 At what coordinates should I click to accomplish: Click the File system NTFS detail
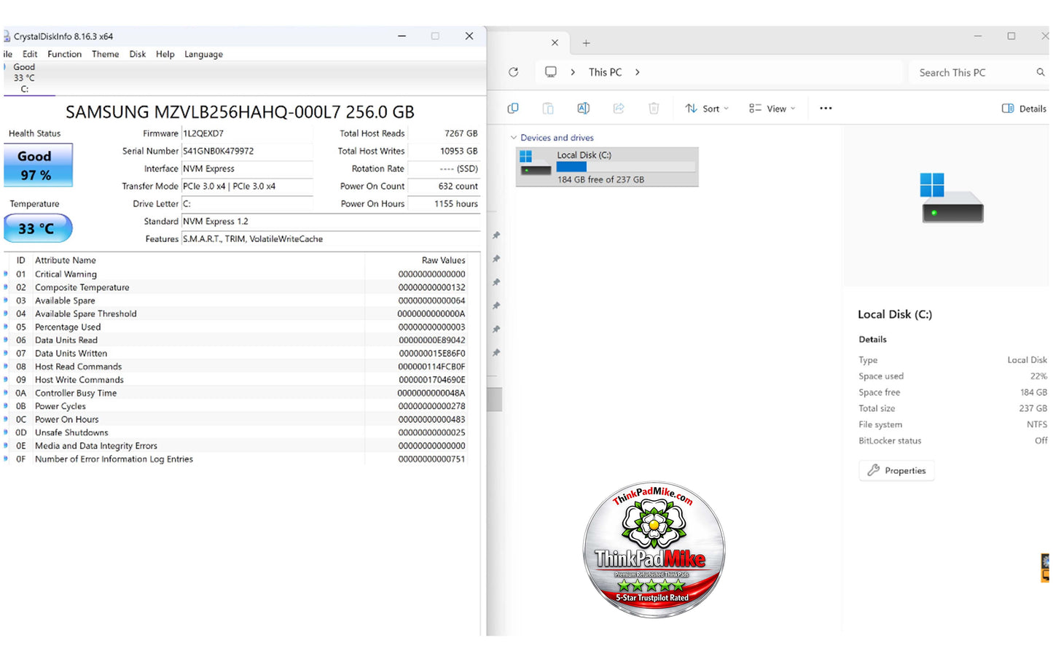point(952,424)
